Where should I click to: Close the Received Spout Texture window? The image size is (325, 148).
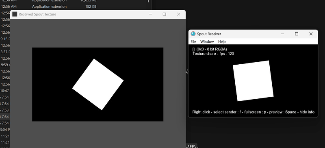point(178,14)
